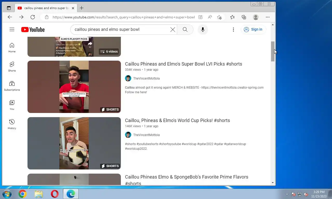Click scrollbar up arrow
The image size is (332, 199).
coord(273,25)
